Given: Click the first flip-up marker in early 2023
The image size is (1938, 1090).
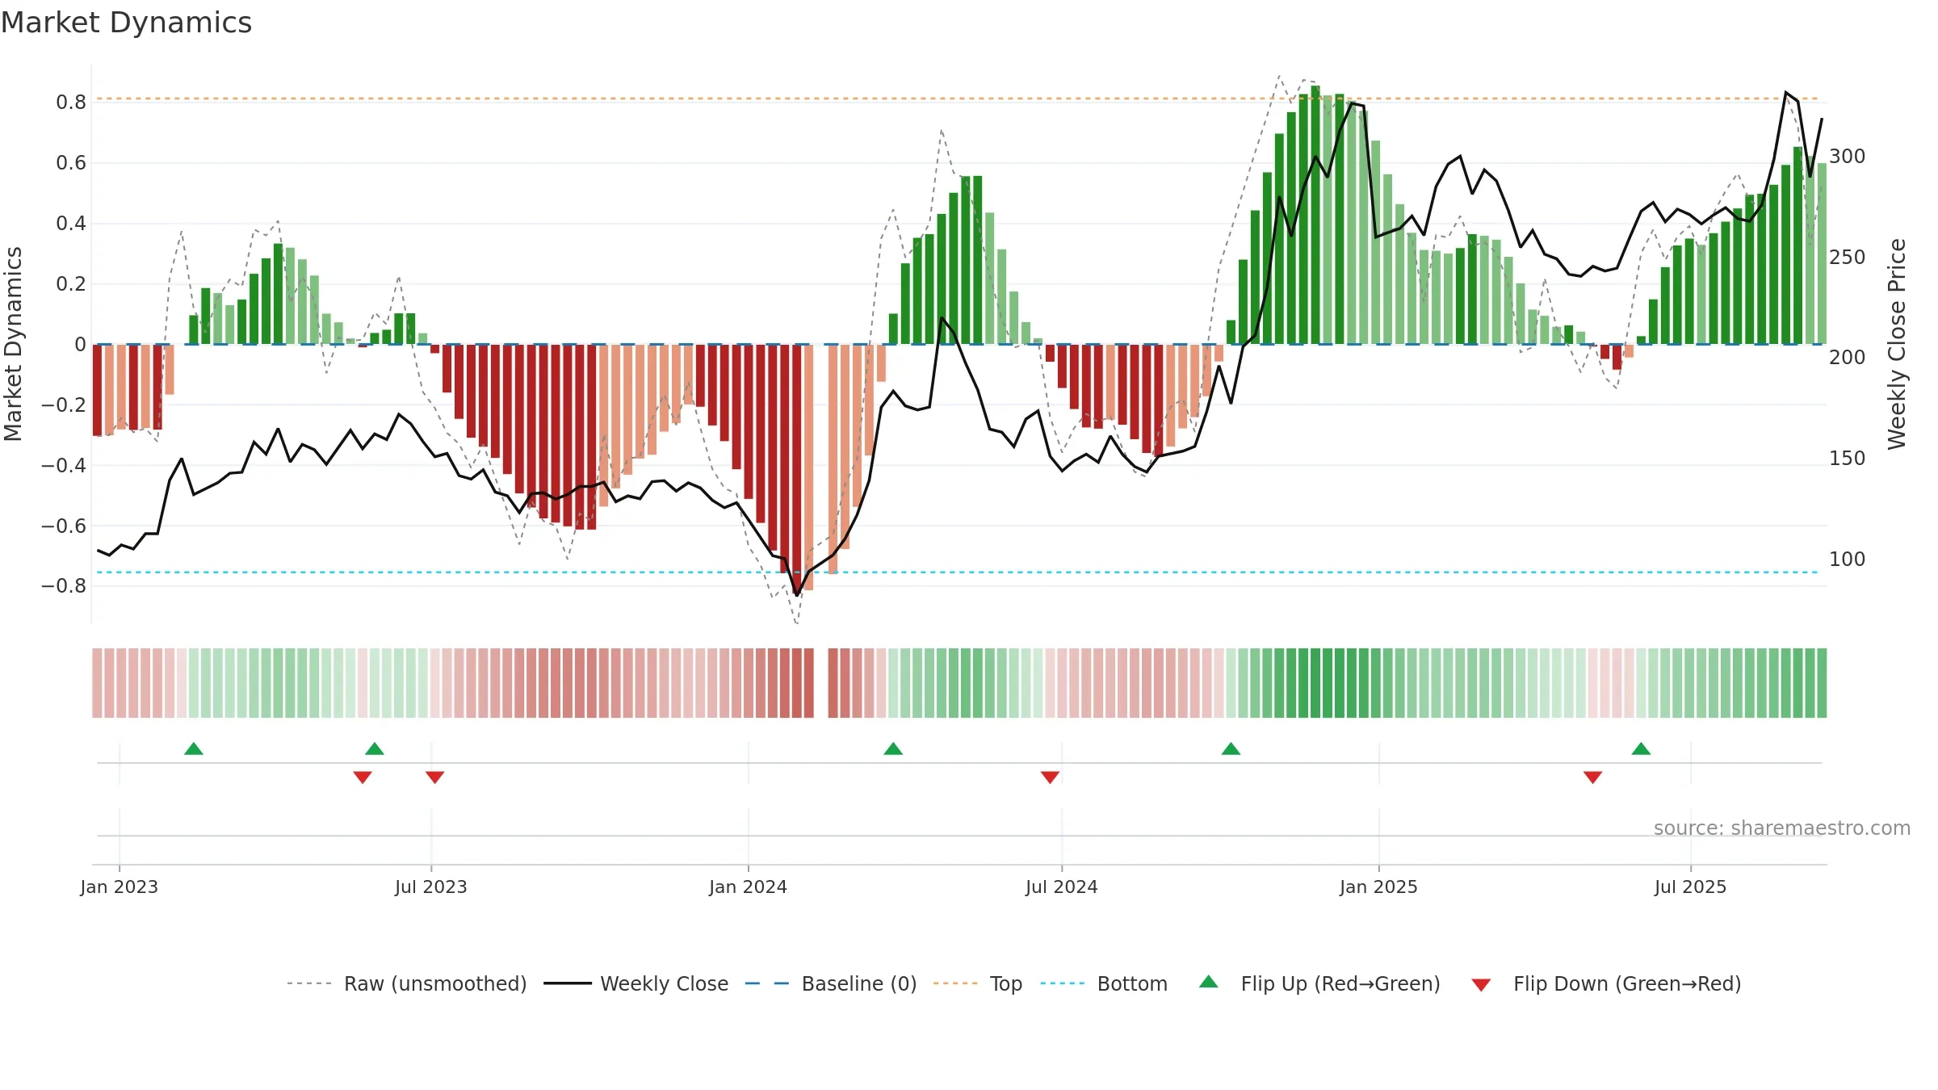Looking at the screenshot, I should 194,748.
